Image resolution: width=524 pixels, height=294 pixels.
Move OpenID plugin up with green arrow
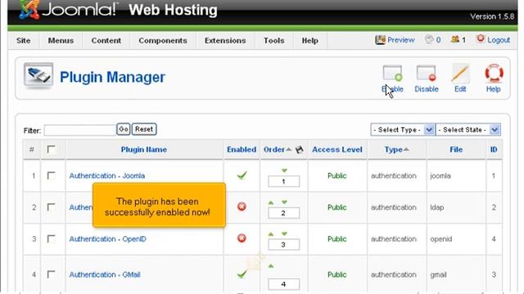pos(271,234)
